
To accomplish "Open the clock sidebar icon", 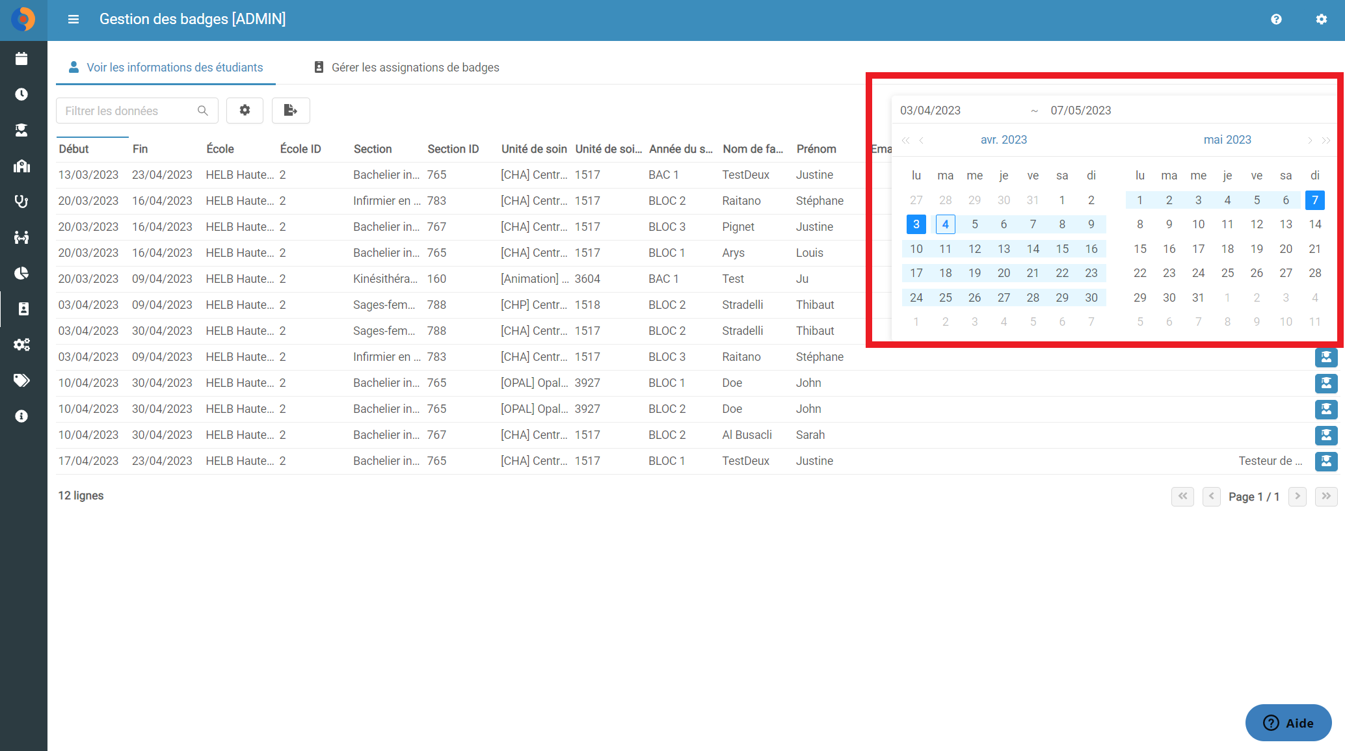I will 21,94.
